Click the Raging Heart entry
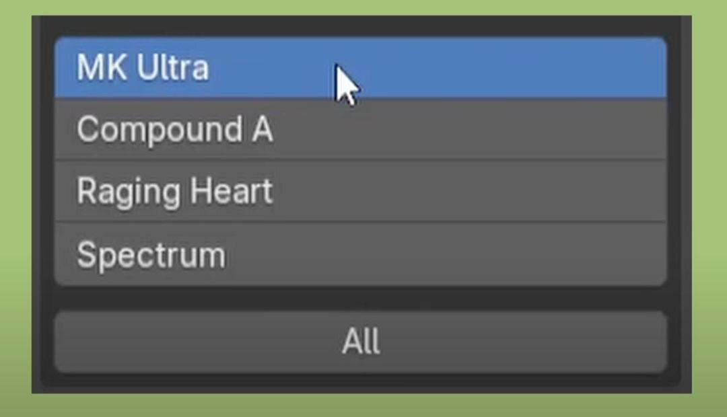Image resolution: width=727 pixels, height=417 pixels. (360, 191)
